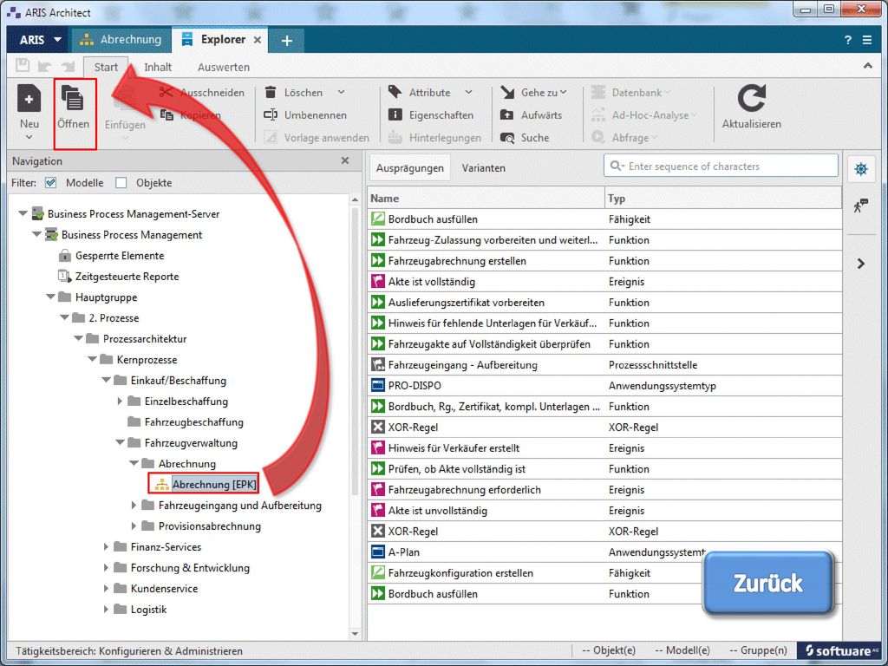This screenshot has width=888, height=666.
Task: Switch to the Abrechnung tab
Action: pos(121,40)
